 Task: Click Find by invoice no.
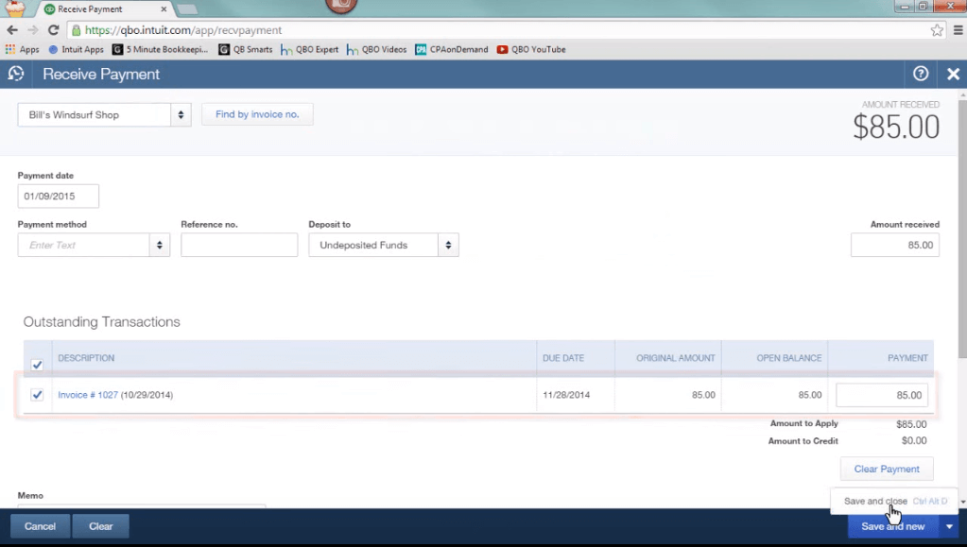click(x=257, y=113)
